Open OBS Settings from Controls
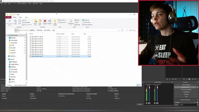This screenshot has height=112, width=199. click(x=186, y=94)
